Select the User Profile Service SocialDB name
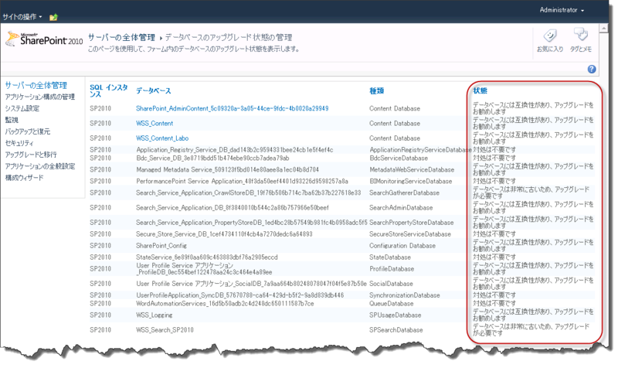Viewport: 618px width, 368px height. tap(252, 284)
